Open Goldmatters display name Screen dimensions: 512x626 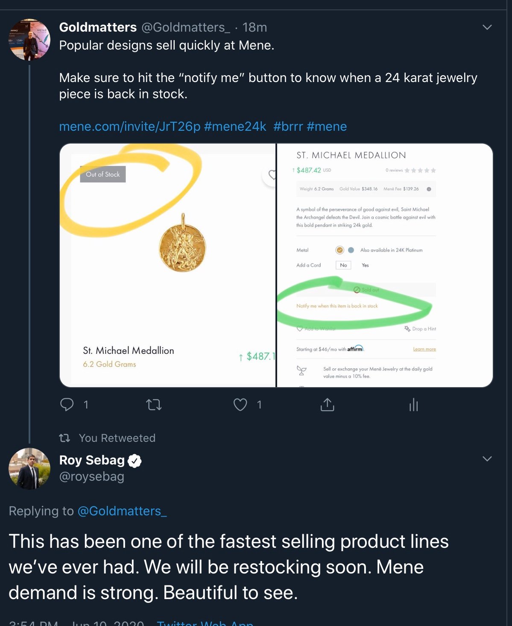pyautogui.click(x=98, y=27)
